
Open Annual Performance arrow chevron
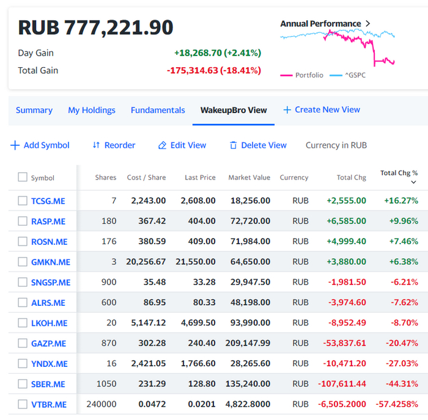coord(368,24)
